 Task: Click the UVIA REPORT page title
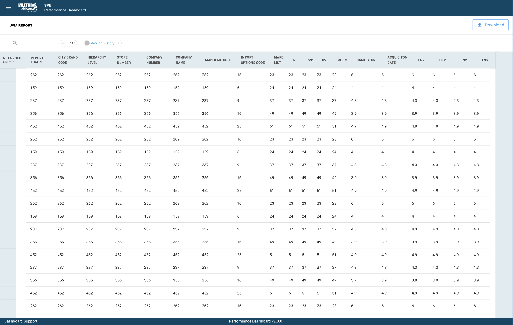click(21, 25)
